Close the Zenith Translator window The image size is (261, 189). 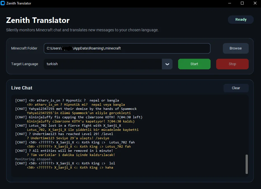click(255, 3)
